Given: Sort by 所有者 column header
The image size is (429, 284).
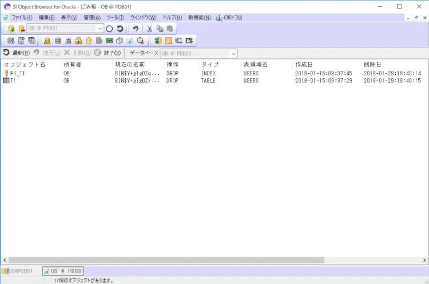Looking at the screenshot, I should (x=87, y=65).
